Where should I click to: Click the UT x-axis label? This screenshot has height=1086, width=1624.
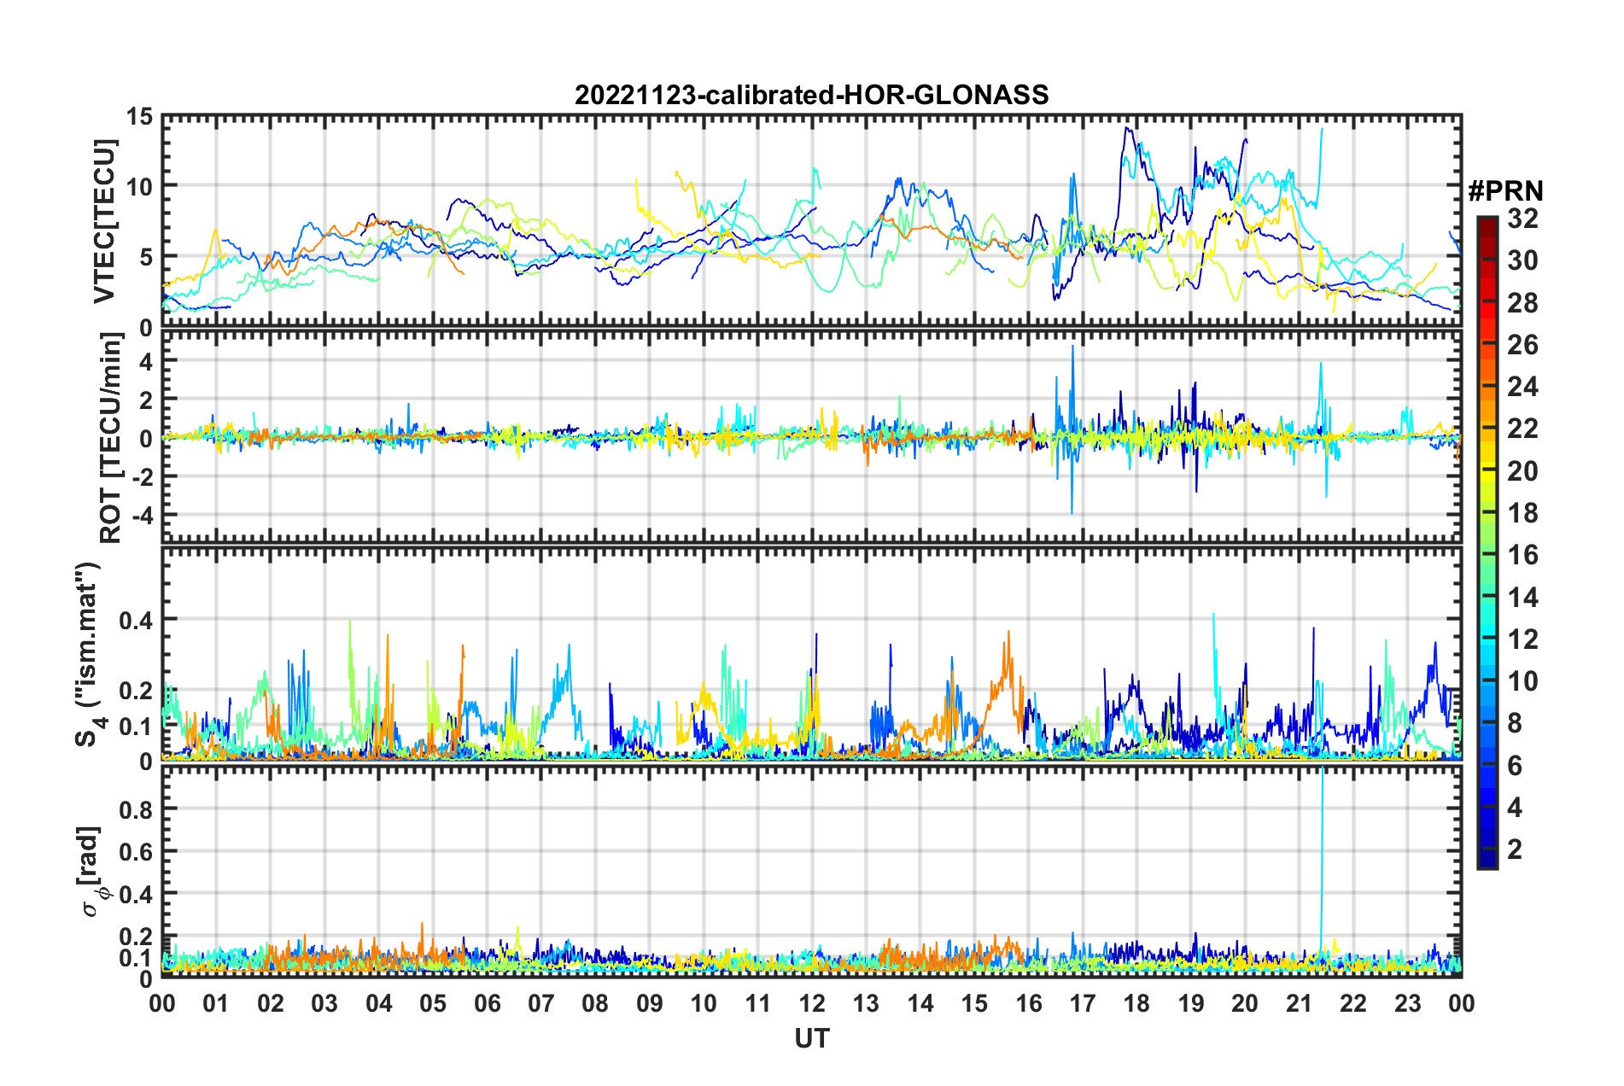[x=812, y=1038]
